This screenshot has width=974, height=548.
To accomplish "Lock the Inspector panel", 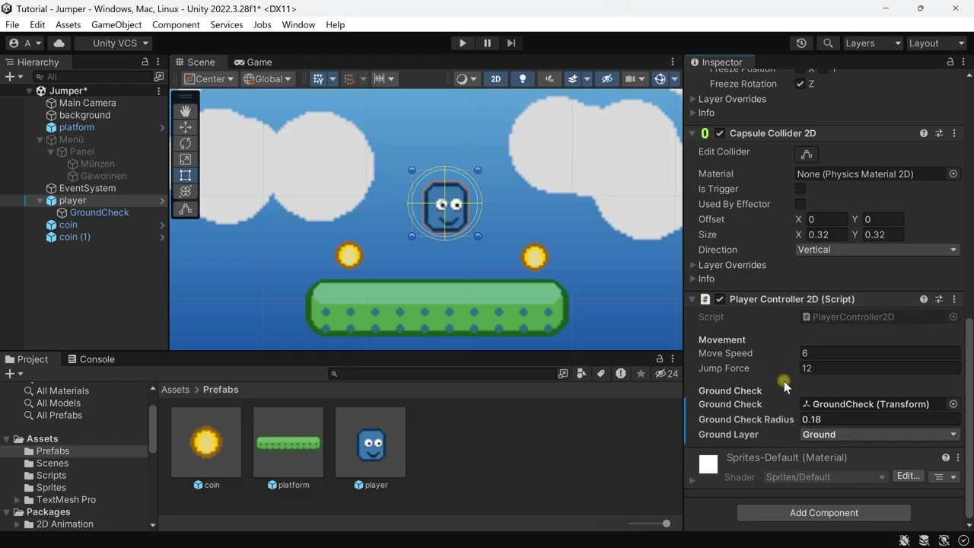I will point(950,62).
